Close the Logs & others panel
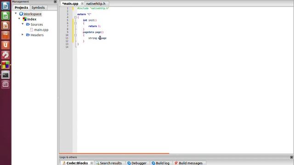This screenshot has height=165, width=294. coord(292,157)
